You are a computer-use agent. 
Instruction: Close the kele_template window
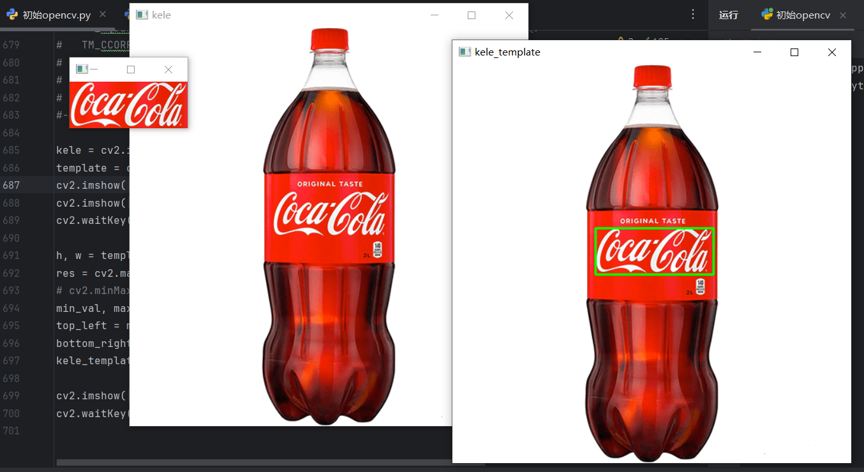point(831,52)
